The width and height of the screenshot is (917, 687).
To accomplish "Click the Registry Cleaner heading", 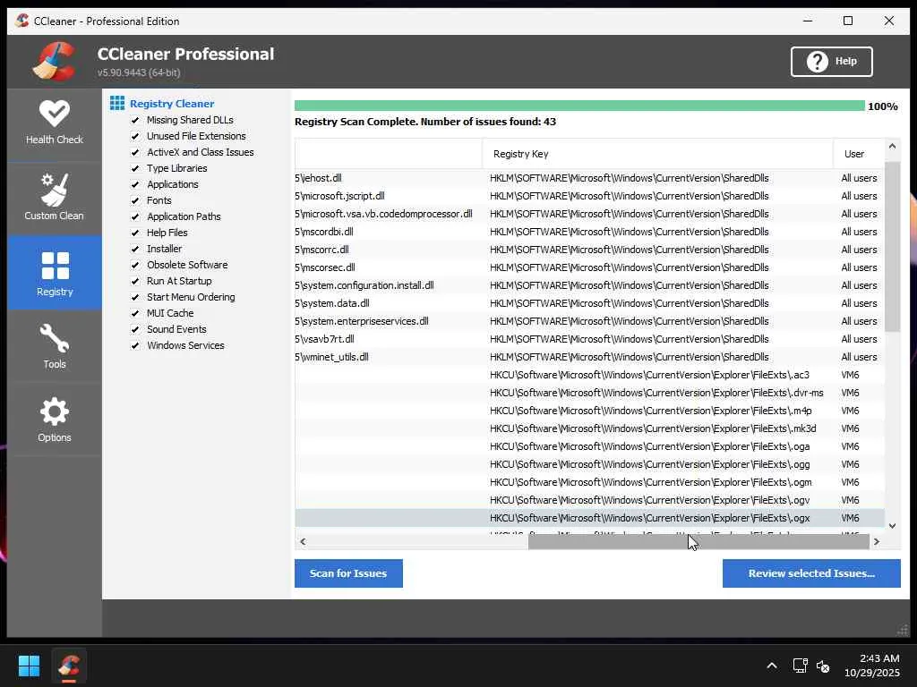I will coord(172,104).
